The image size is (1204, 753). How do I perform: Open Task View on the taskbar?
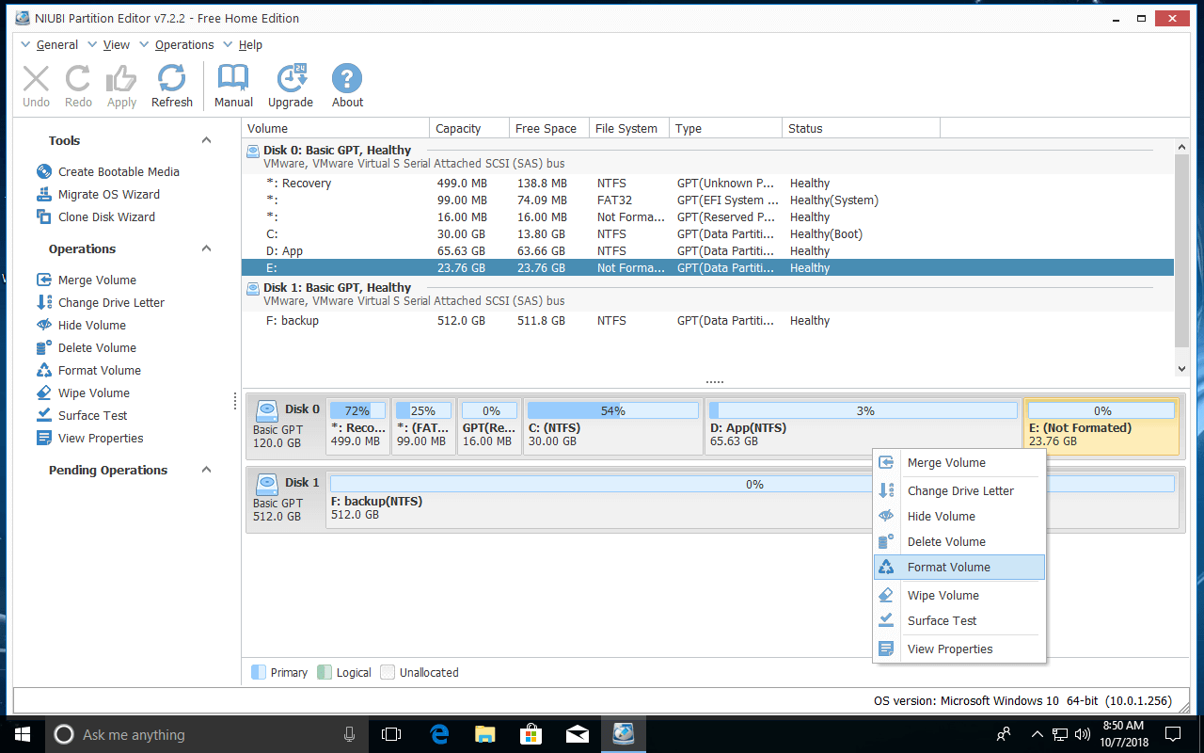coord(391,734)
